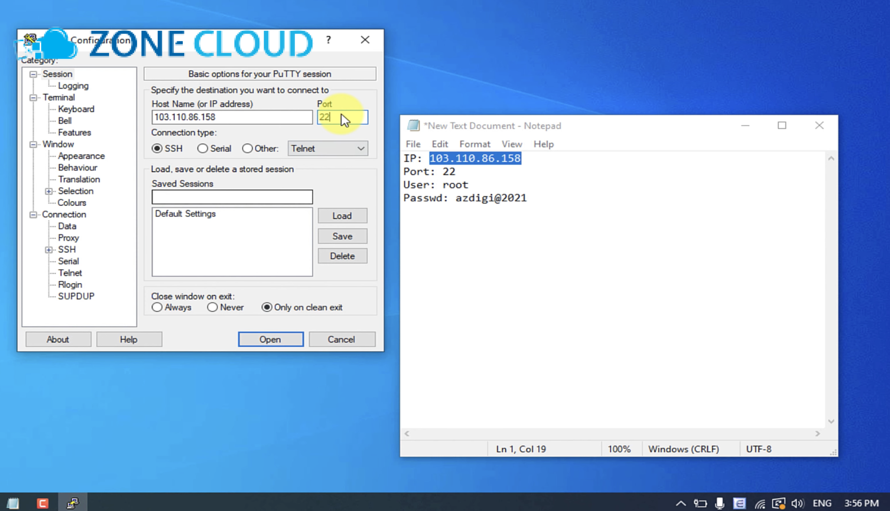Image resolution: width=890 pixels, height=511 pixels.
Task: Select the Rlogin category
Action: point(70,285)
